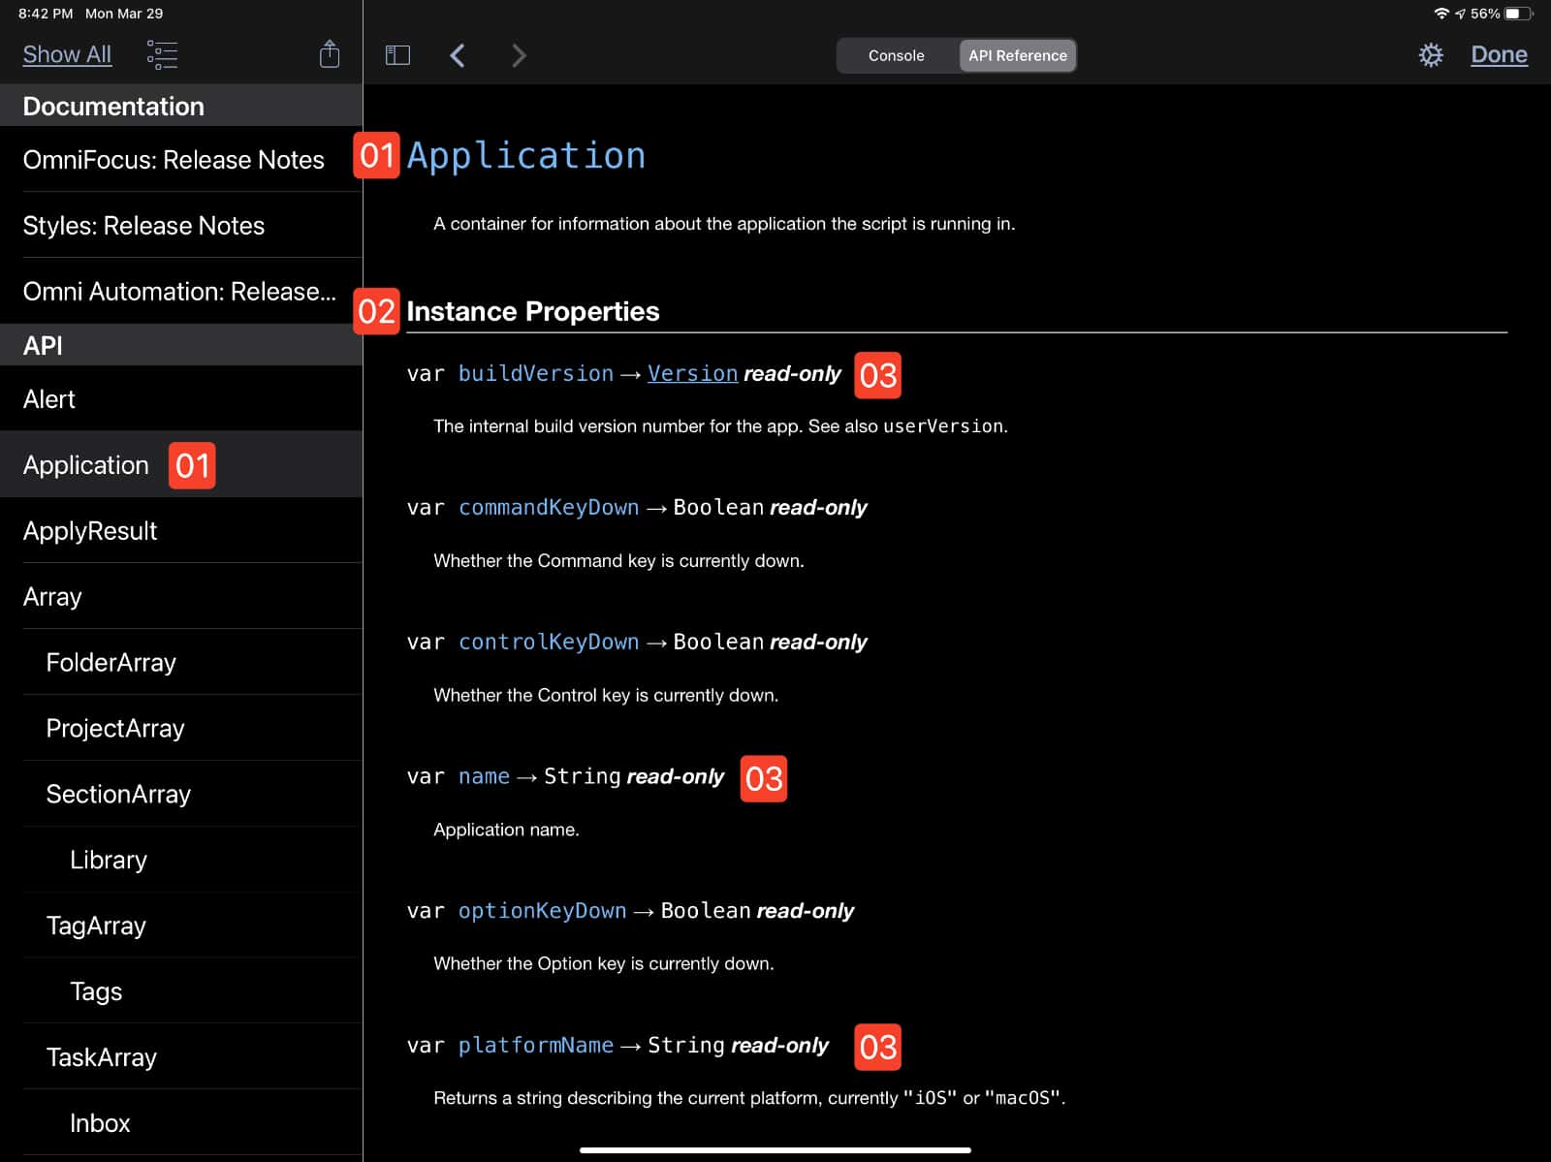1551x1162 pixels.
Task: Tap the Application class heading
Action: [525, 156]
